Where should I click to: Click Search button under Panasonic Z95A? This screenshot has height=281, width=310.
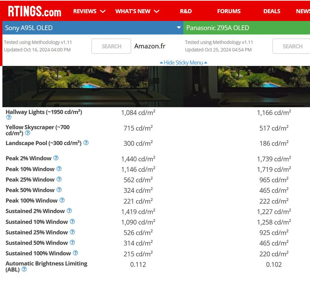click(291, 46)
